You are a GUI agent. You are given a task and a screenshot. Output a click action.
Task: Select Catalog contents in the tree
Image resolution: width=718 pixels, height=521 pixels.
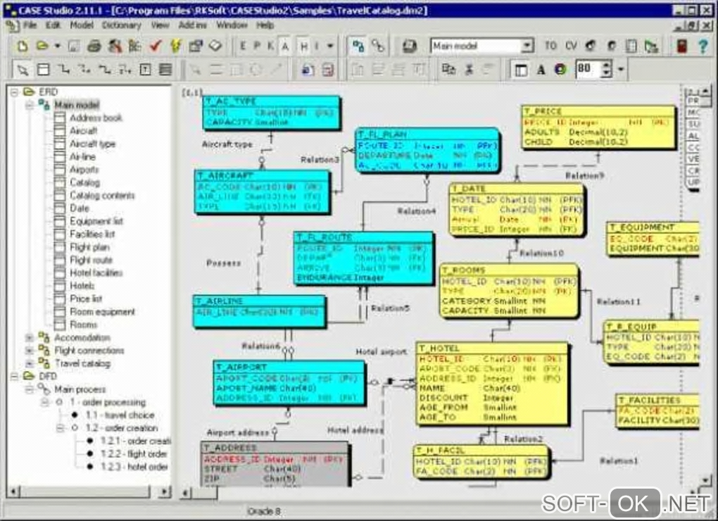click(x=102, y=196)
